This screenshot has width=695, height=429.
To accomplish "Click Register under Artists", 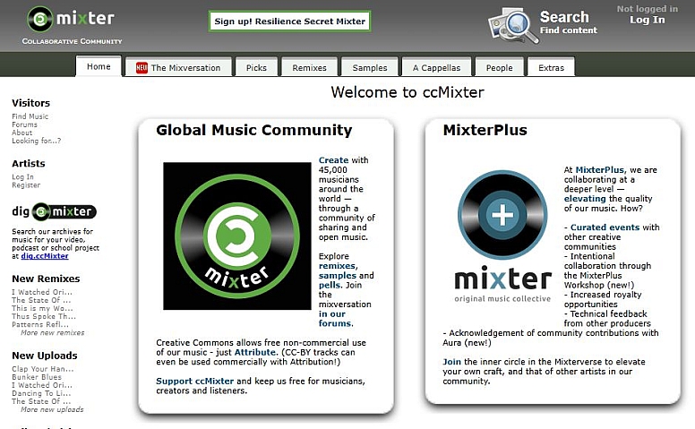I will 26,184.
